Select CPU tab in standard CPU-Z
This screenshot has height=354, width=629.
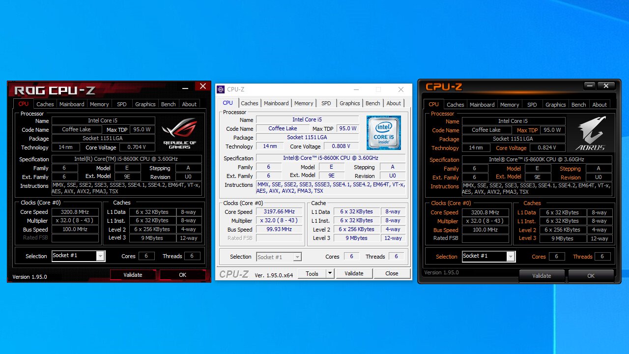click(228, 103)
